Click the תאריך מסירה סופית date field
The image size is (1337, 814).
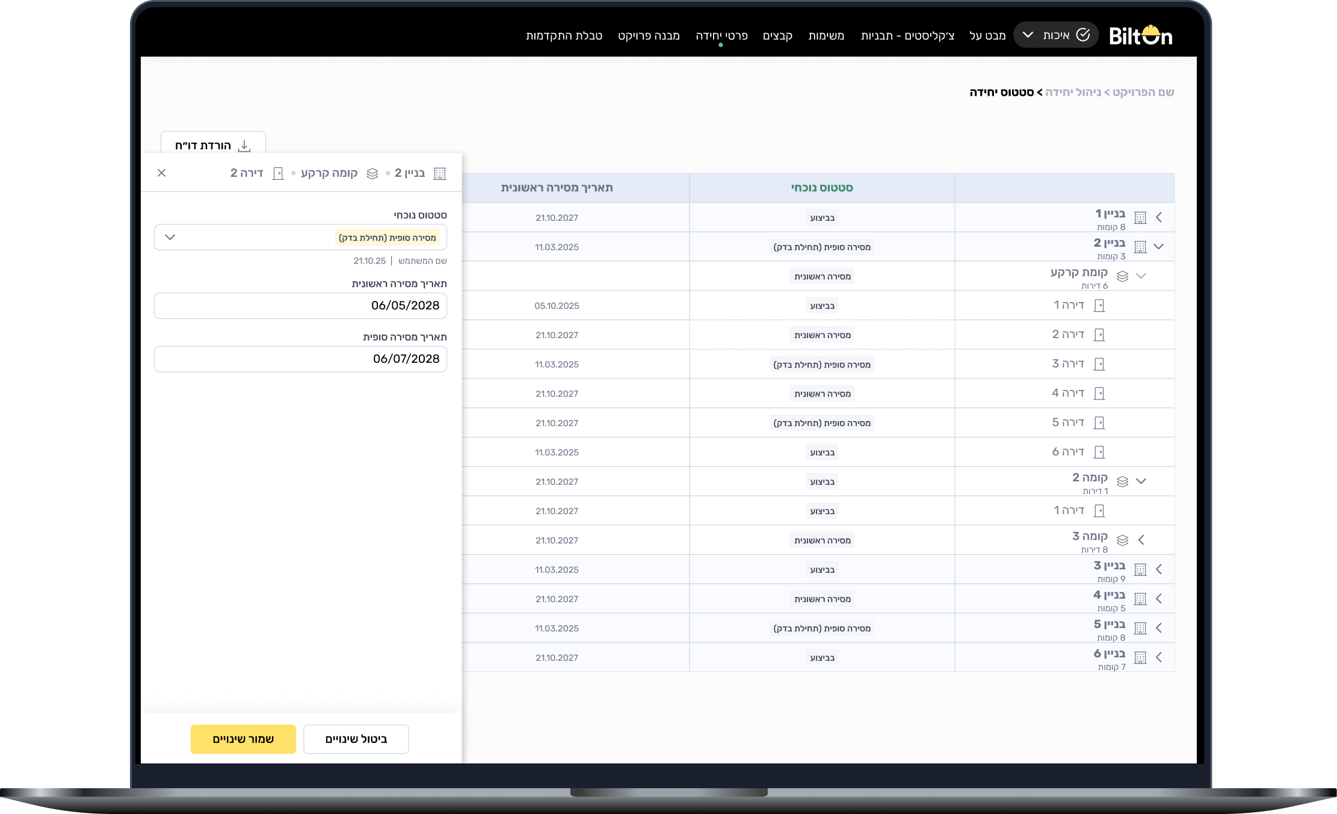point(300,359)
